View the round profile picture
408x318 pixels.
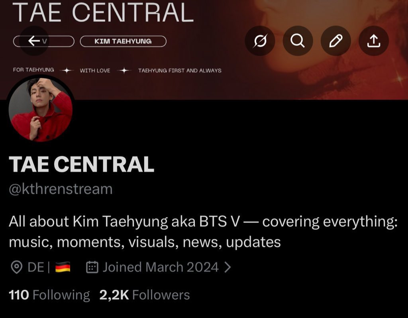click(x=41, y=109)
